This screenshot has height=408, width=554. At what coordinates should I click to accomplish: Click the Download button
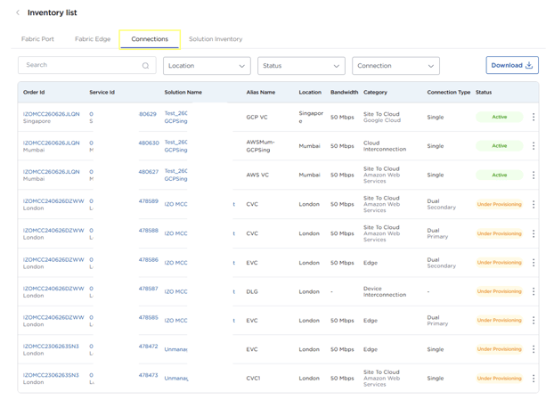pyautogui.click(x=512, y=65)
